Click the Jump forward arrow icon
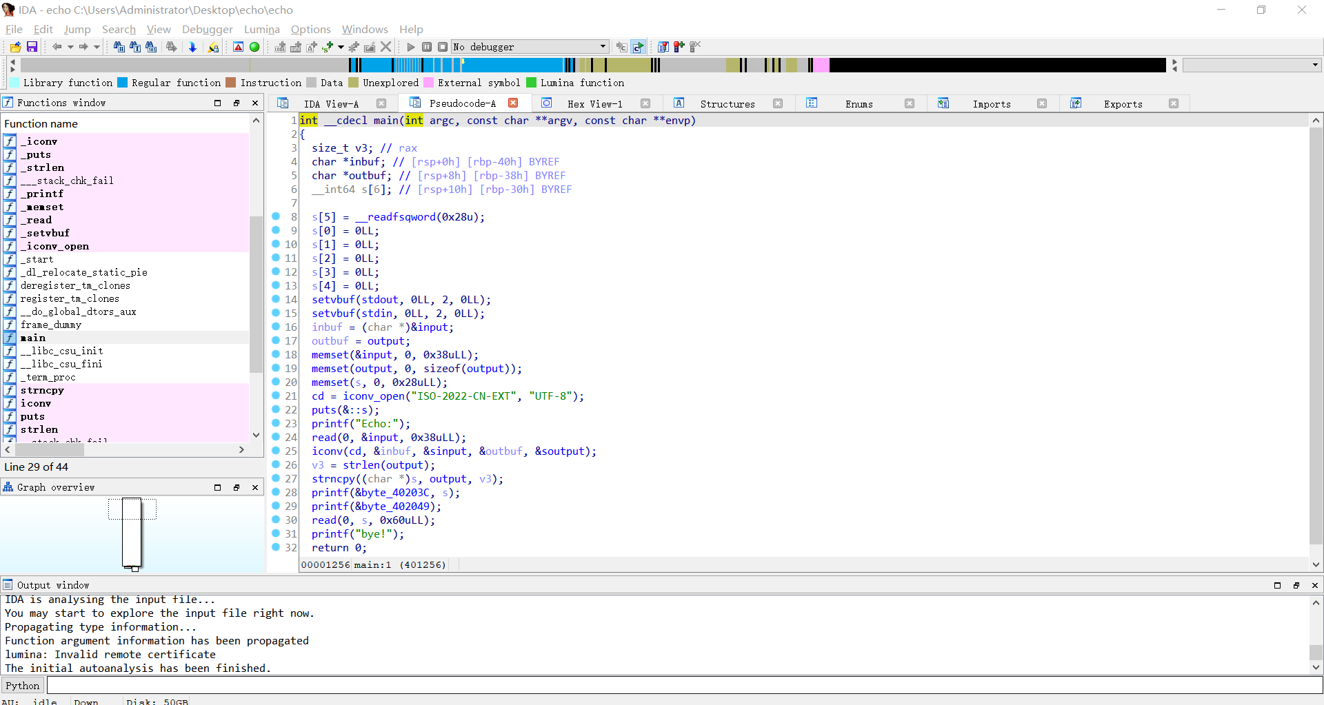The width and height of the screenshot is (1324, 705). point(83,47)
